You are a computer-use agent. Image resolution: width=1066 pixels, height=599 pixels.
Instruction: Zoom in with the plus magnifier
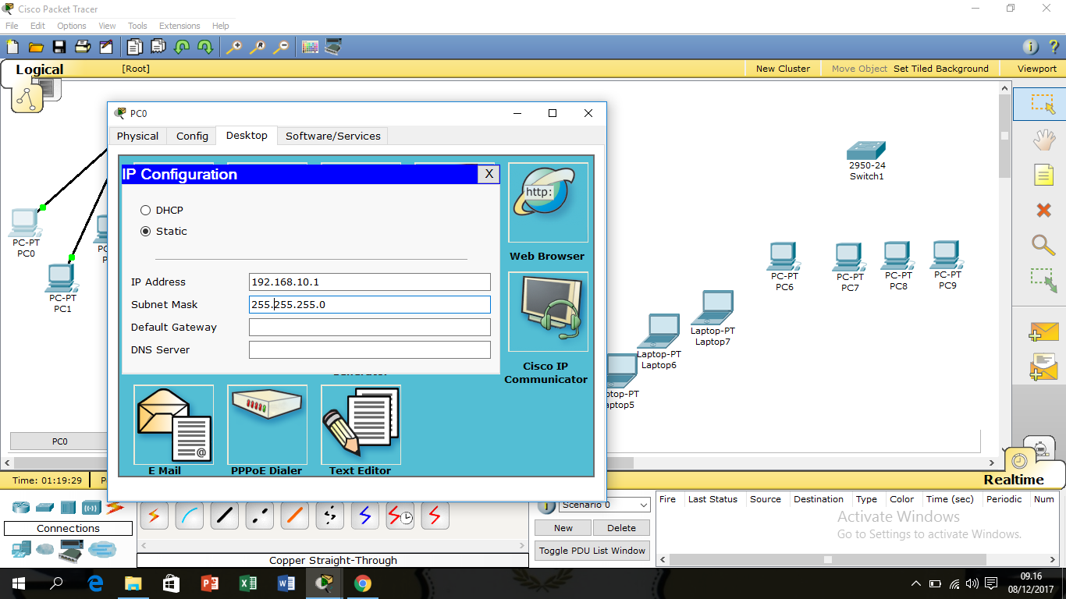click(234, 47)
